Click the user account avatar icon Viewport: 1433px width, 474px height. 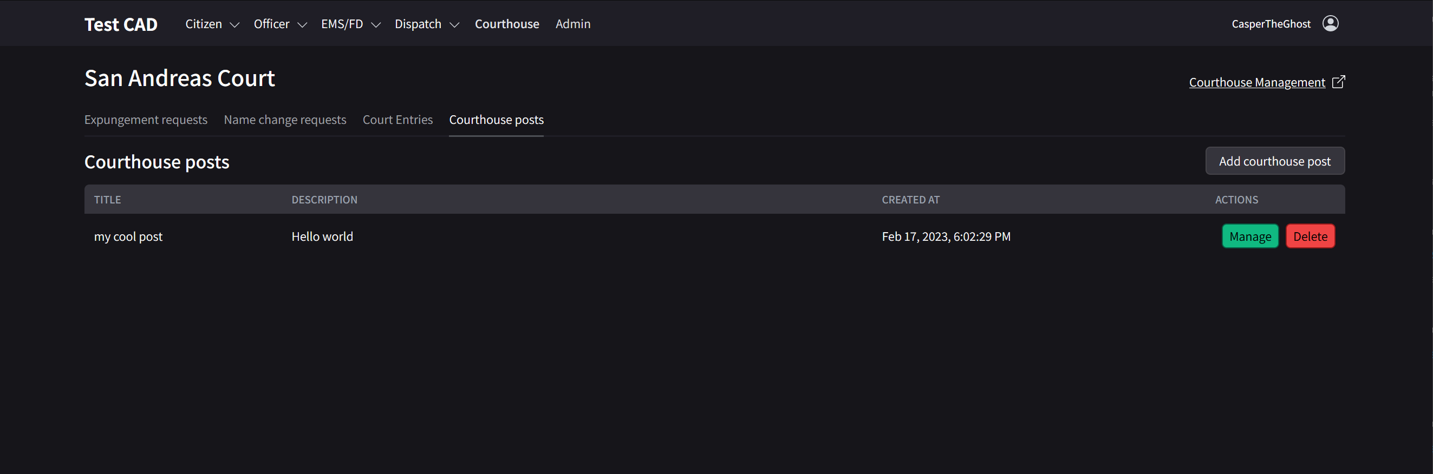(1330, 23)
